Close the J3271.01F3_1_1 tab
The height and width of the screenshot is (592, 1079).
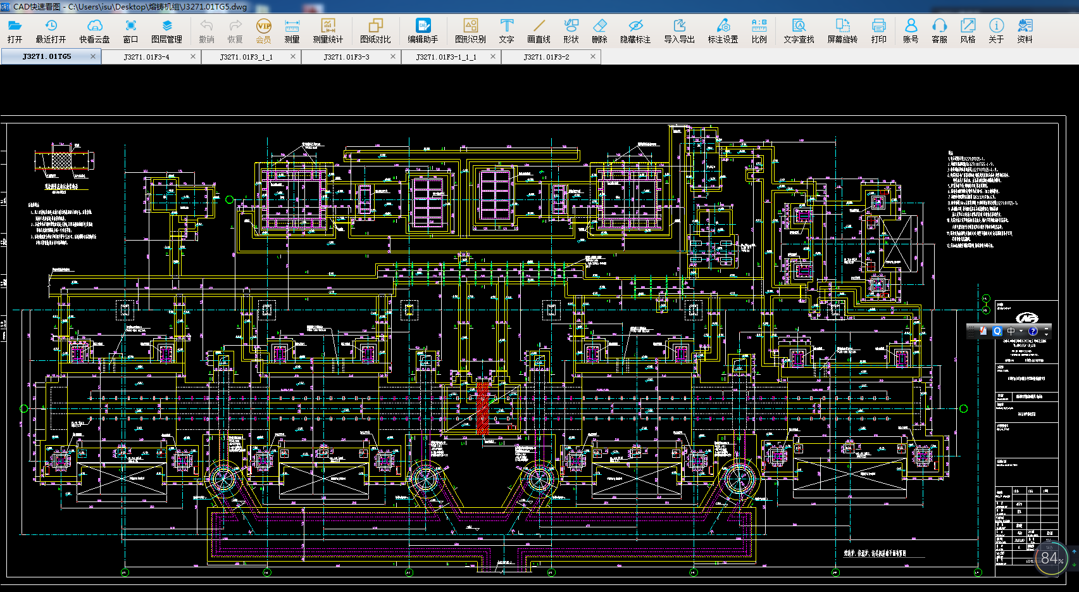pos(293,56)
